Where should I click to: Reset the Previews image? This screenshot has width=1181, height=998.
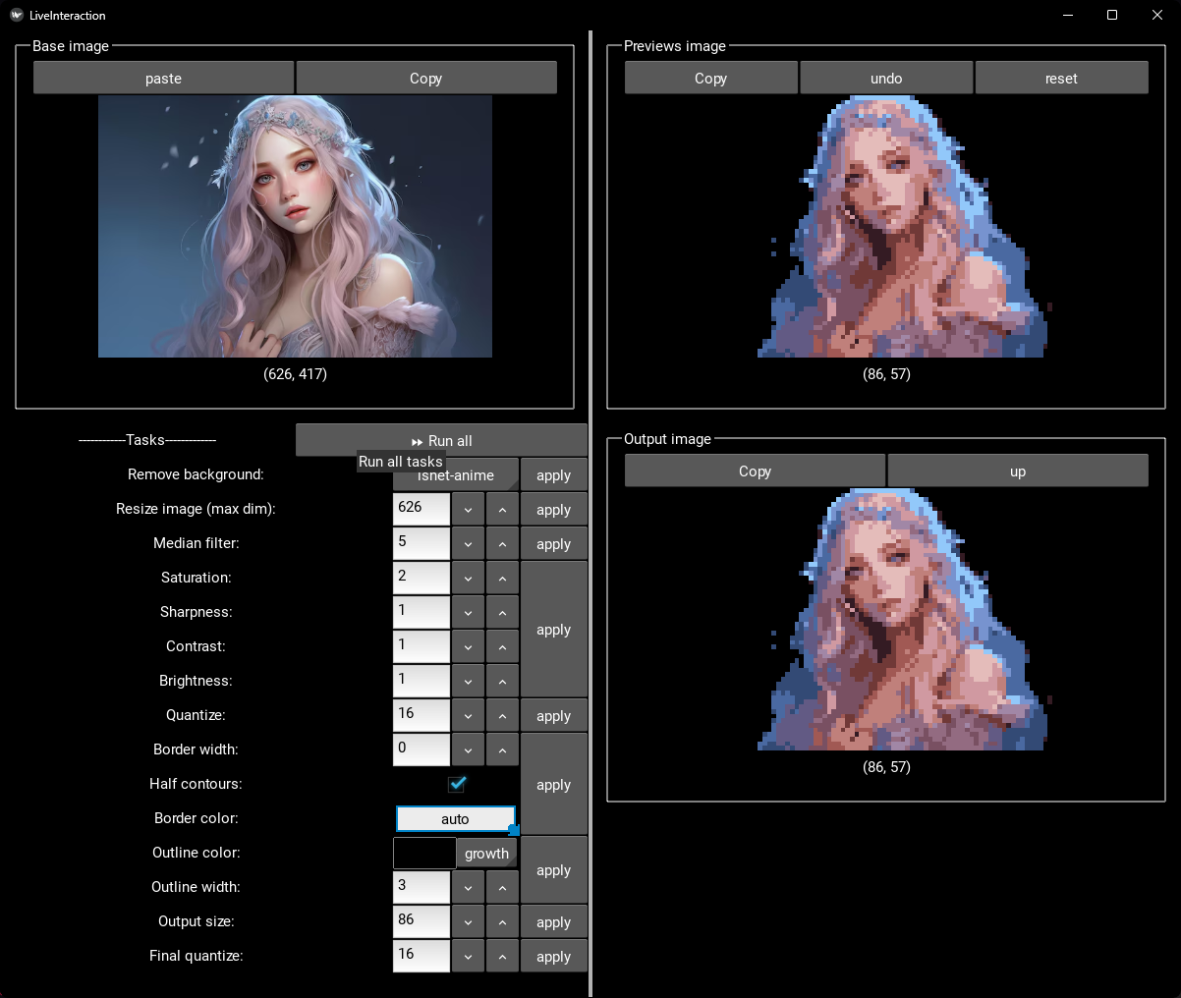coord(1061,79)
